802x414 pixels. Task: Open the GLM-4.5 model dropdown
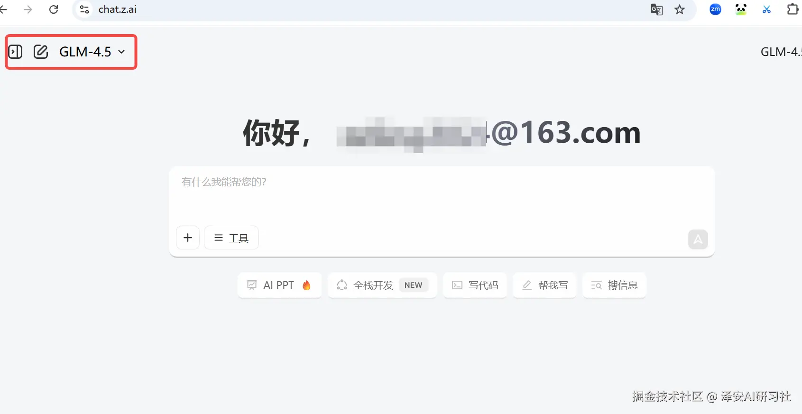click(x=92, y=51)
